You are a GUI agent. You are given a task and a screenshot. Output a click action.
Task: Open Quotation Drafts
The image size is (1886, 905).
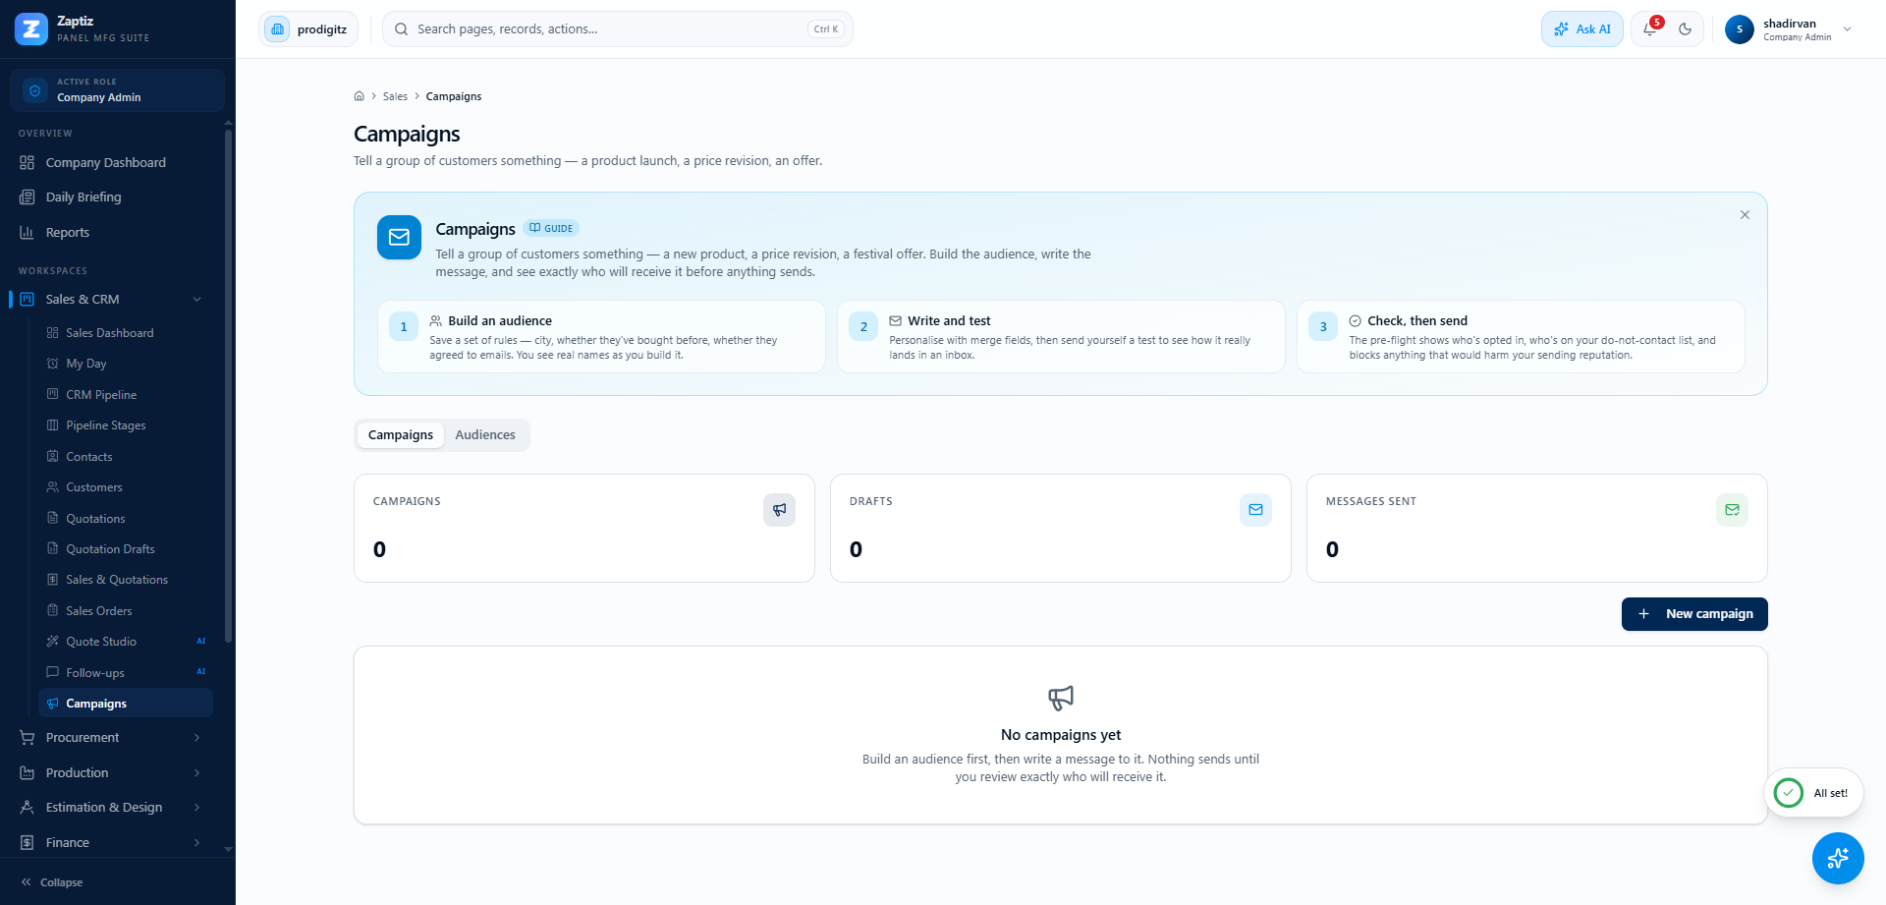click(x=126, y=549)
